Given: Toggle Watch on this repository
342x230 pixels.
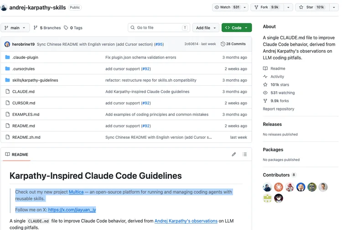Looking at the screenshot, I should [x=227, y=7].
